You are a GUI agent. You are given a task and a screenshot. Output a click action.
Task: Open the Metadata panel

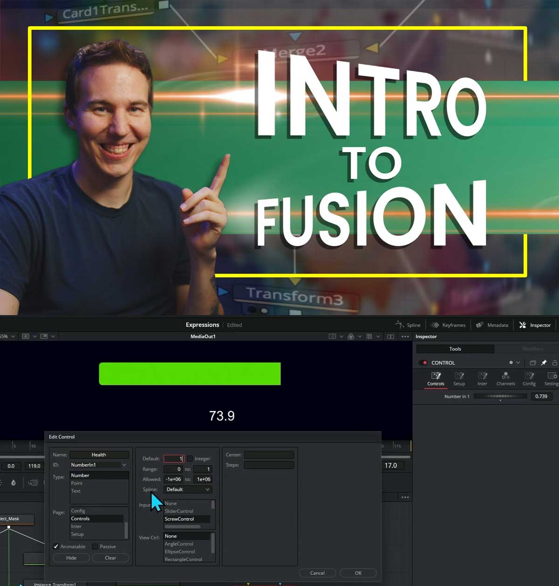click(x=492, y=325)
